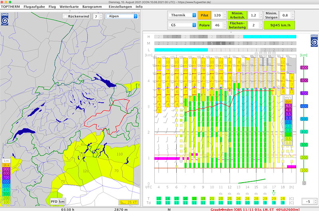Screen dimensions: 319x211
Task: Click the 0 handle at the km slider bottom
Action: click(304, 183)
